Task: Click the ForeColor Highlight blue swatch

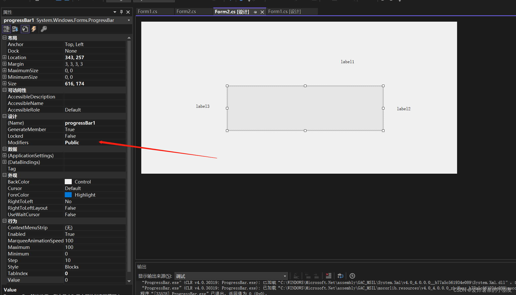Action: pos(68,195)
